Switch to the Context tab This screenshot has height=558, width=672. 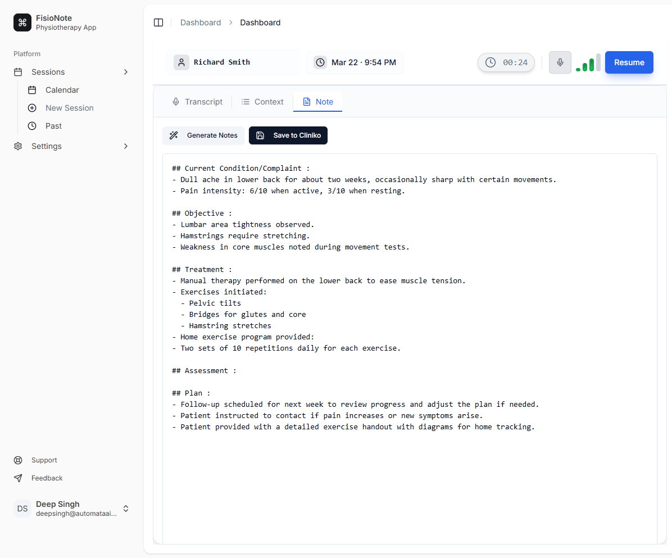[262, 102]
